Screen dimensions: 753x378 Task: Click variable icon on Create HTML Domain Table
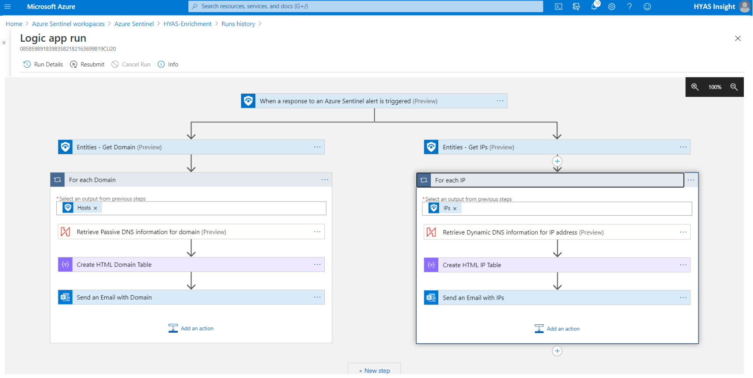click(65, 264)
